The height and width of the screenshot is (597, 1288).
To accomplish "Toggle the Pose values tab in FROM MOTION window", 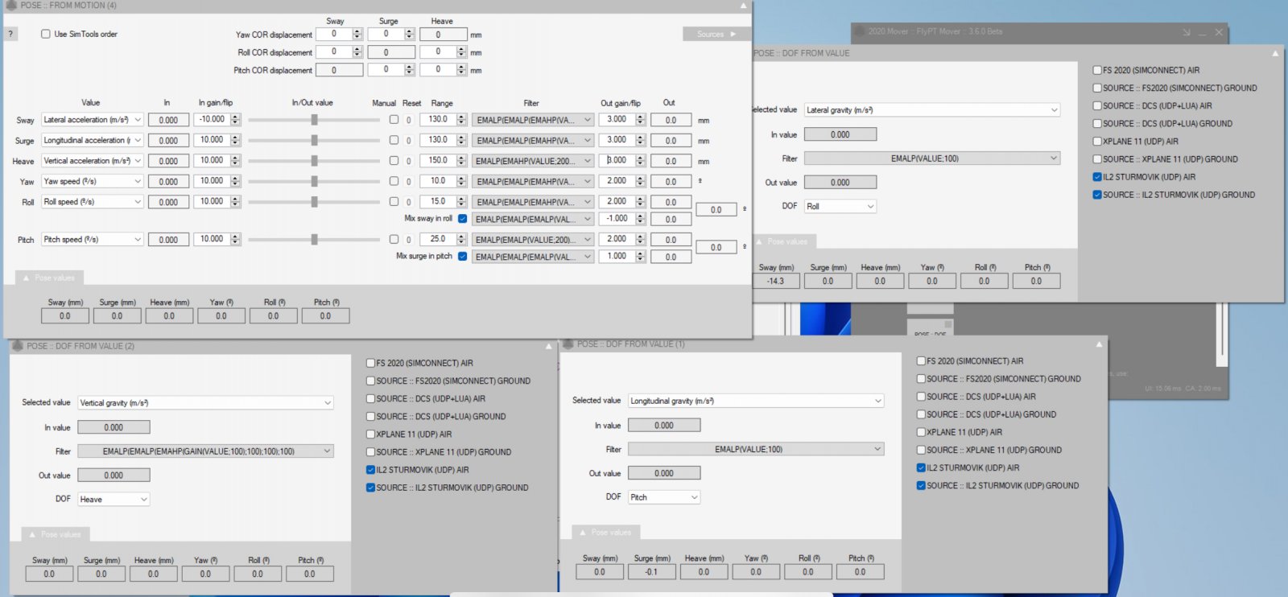I will [49, 278].
